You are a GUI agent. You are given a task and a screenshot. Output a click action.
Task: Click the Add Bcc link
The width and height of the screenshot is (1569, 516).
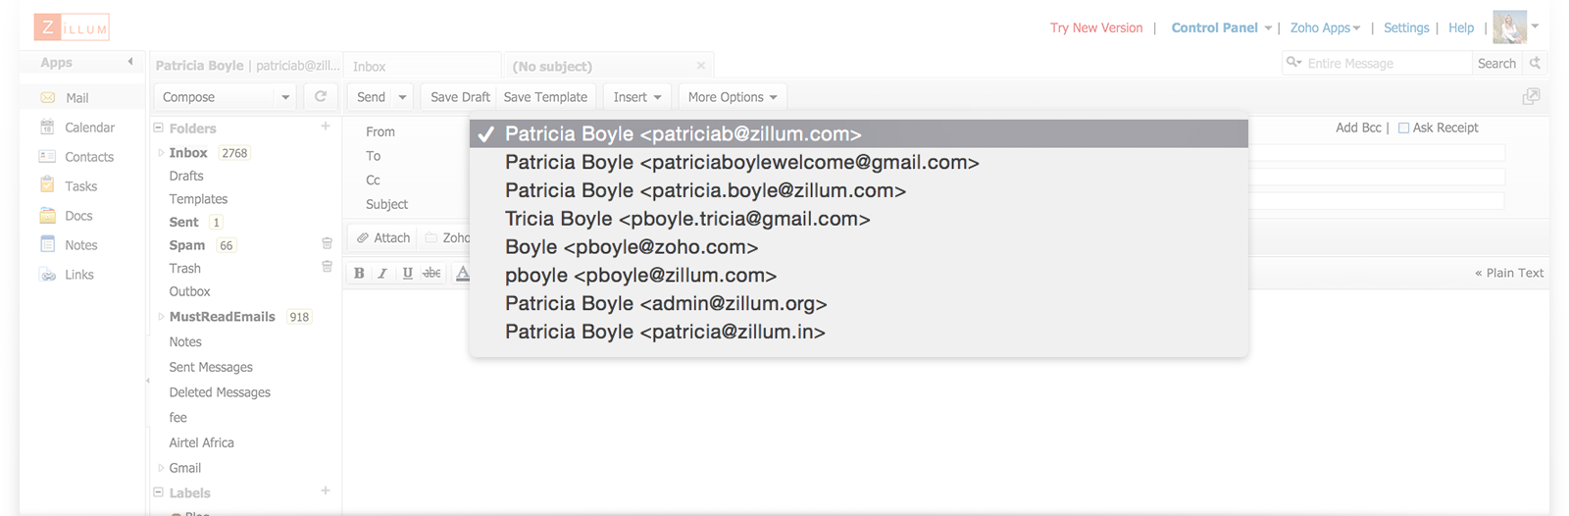click(x=1358, y=128)
